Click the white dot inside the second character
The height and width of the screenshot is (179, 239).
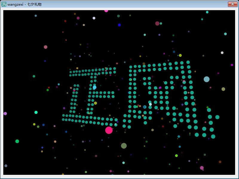pos(150,104)
